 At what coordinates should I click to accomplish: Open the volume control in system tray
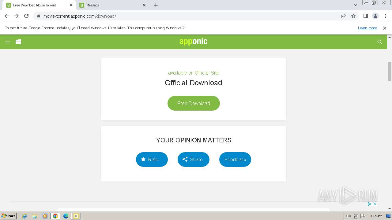[348, 216]
